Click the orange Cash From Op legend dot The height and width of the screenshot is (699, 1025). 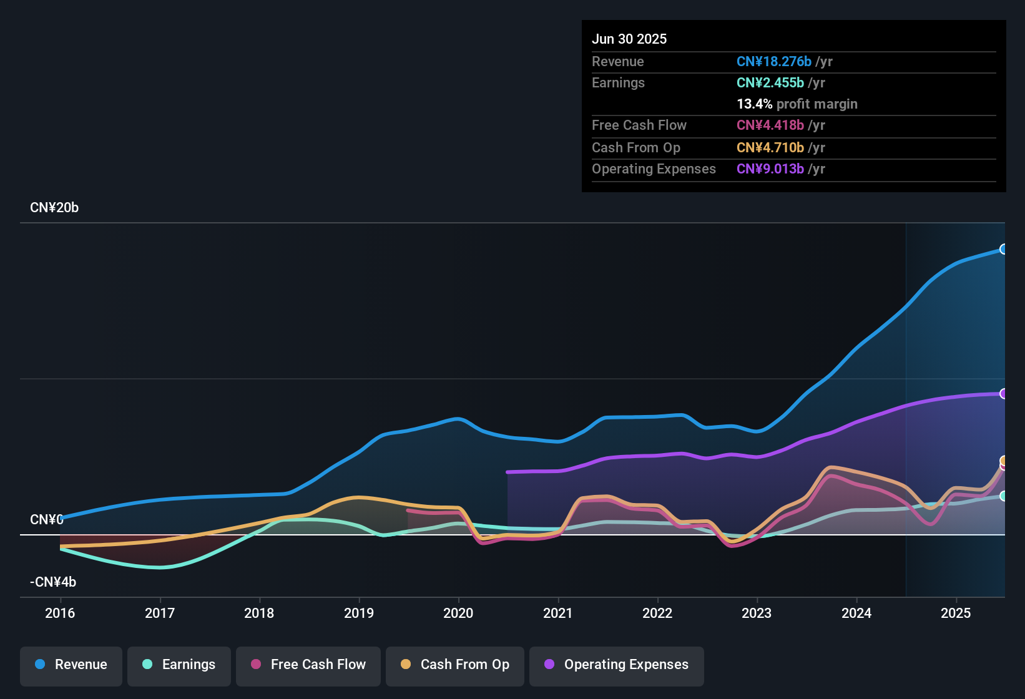point(405,665)
